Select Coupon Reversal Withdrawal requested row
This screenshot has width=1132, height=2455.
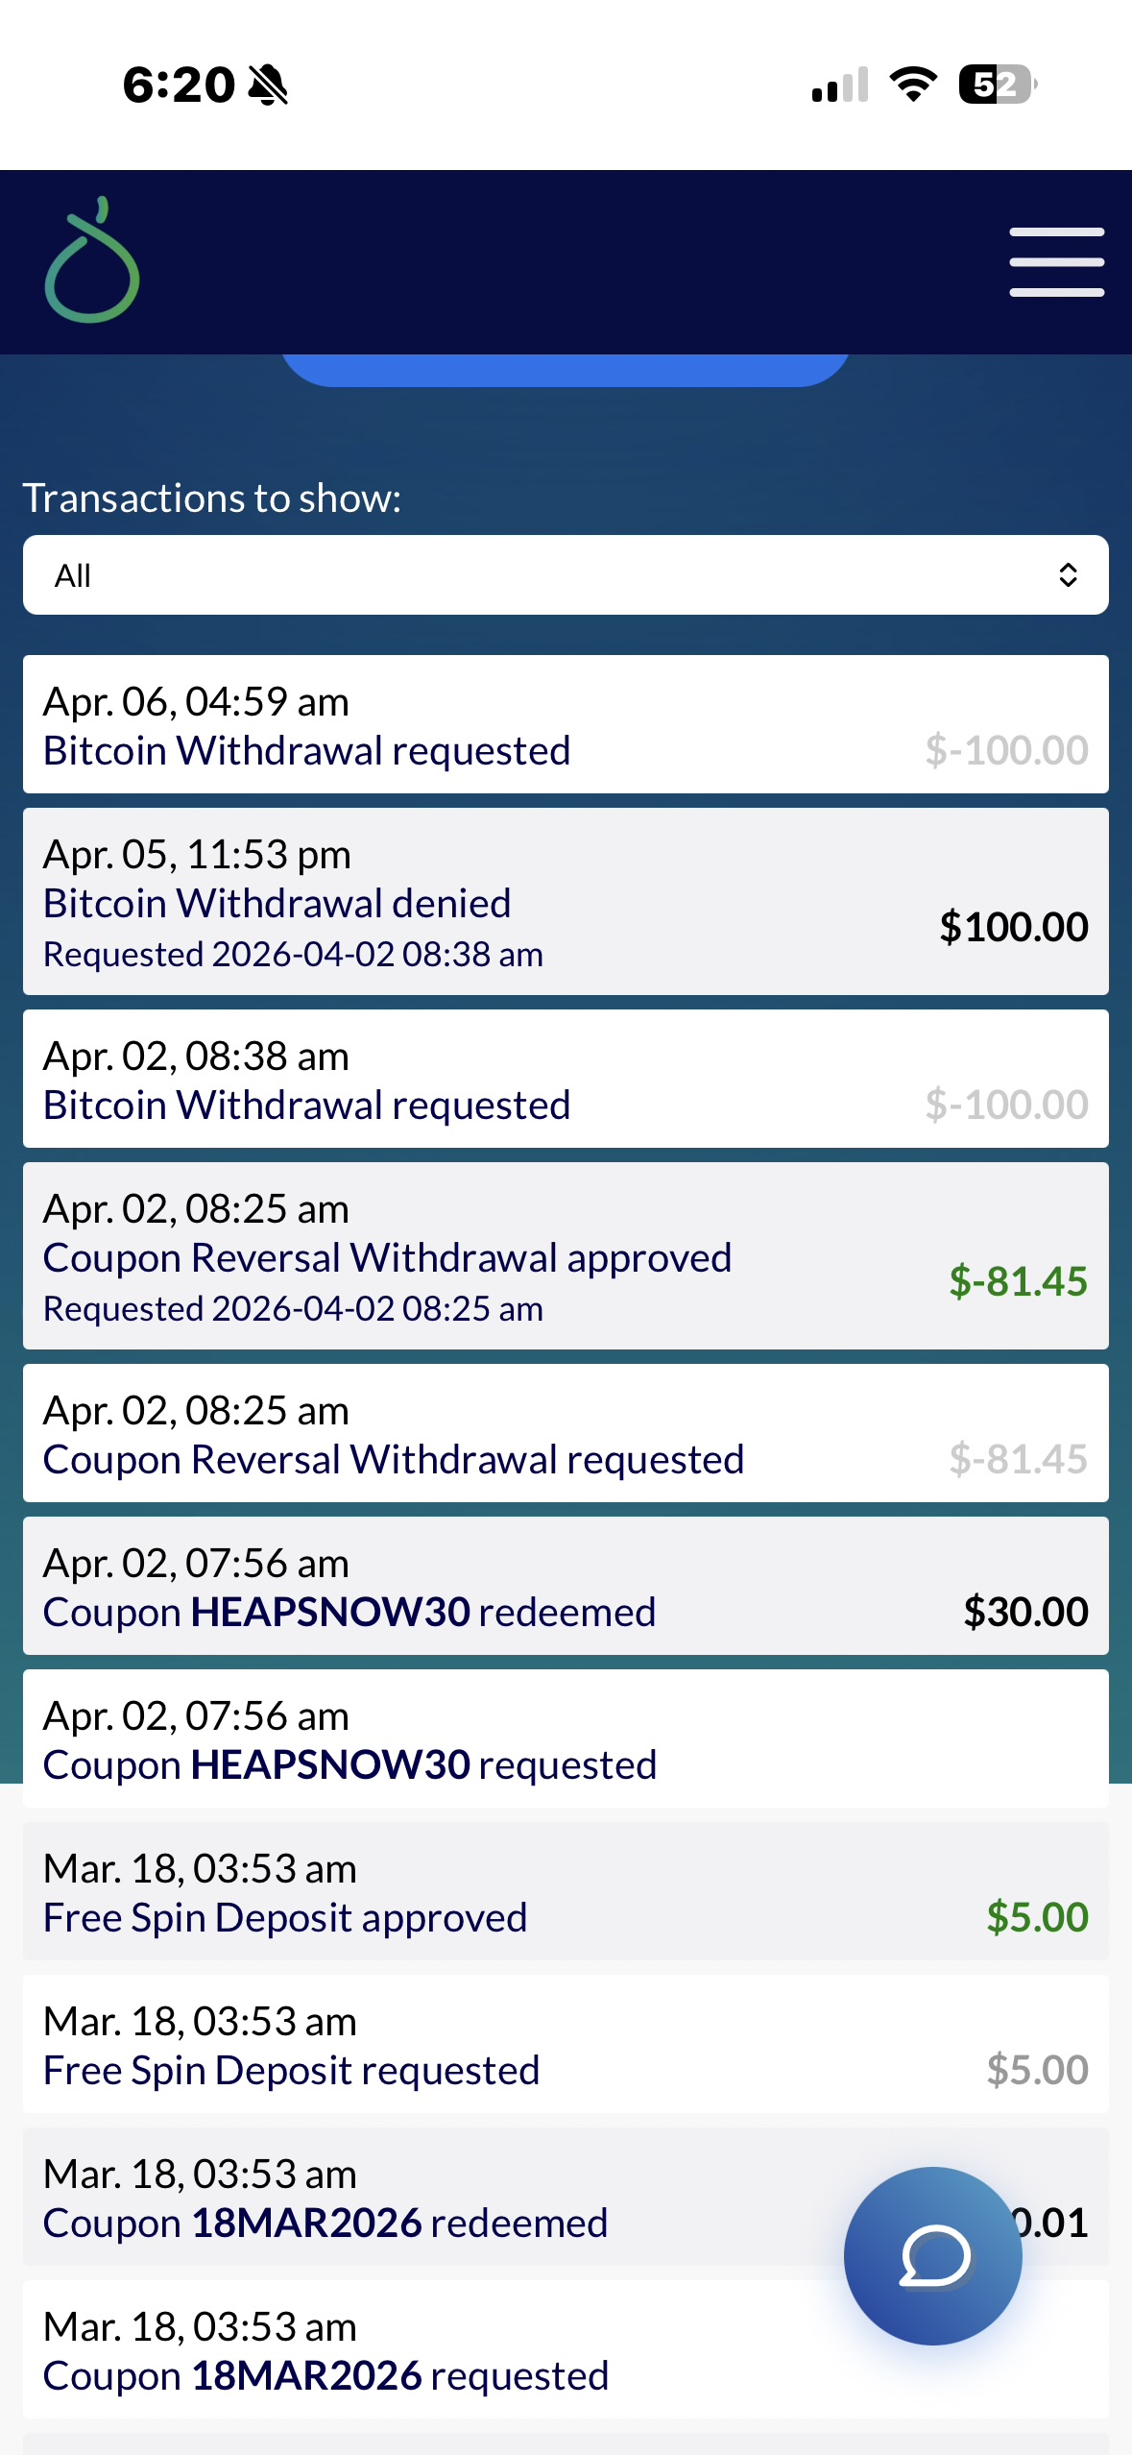tap(566, 1434)
